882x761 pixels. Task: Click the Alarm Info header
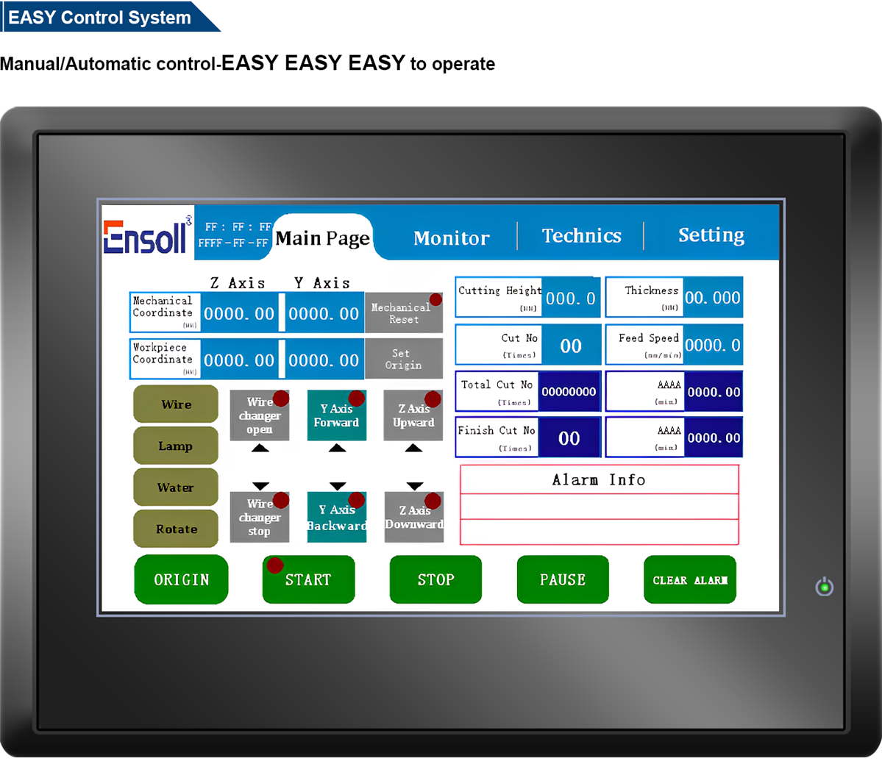[x=599, y=480]
